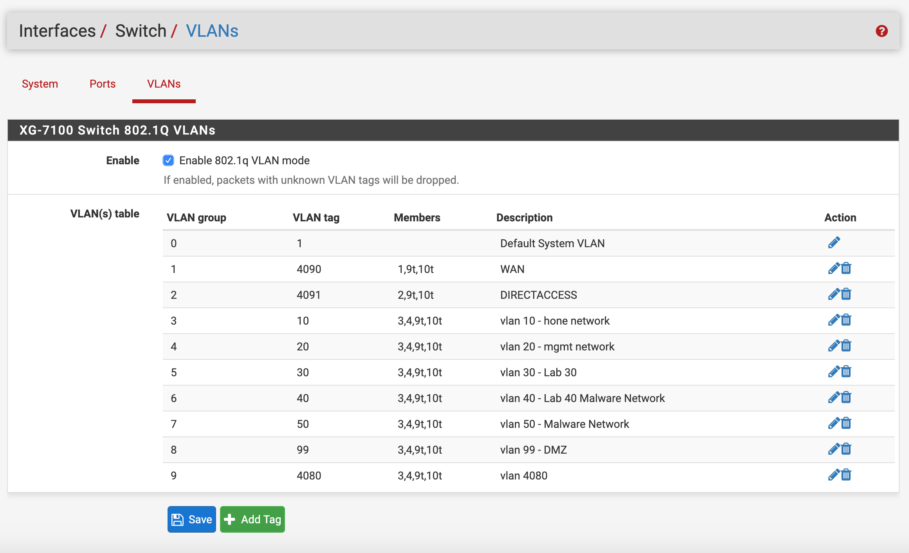The height and width of the screenshot is (553, 909).
Task: Delete the WAN VLAN 4090 row
Action: click(x=846, y=269)
